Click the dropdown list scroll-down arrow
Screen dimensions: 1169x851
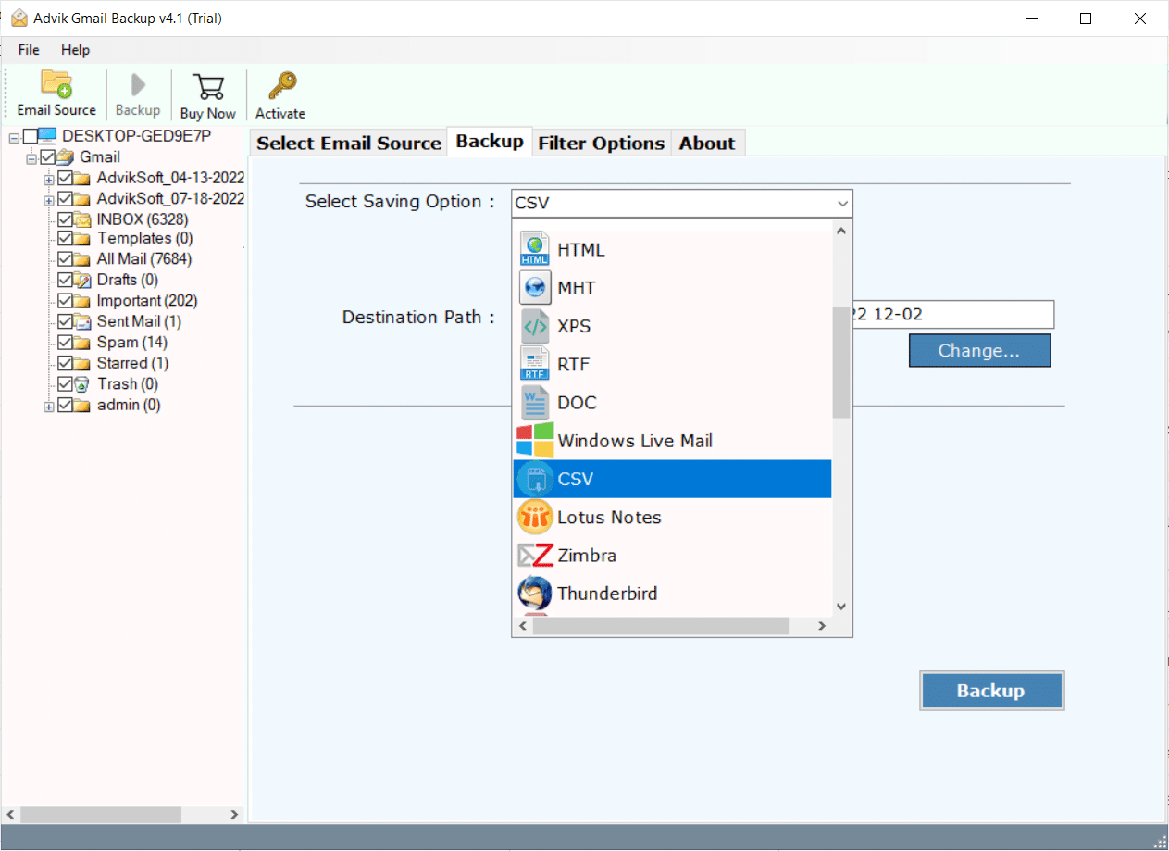coord(841,607)
